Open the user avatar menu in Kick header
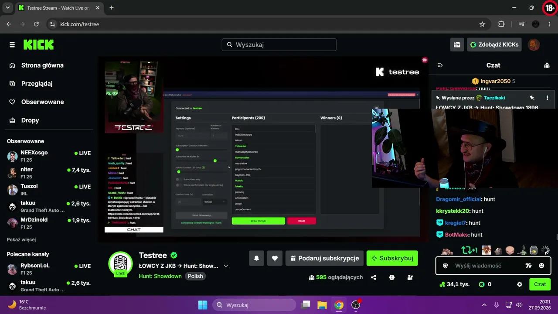This screenshot has height=314, width=558. (534, 44)
